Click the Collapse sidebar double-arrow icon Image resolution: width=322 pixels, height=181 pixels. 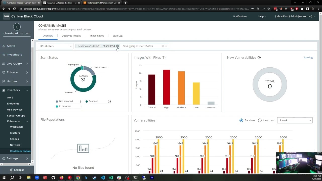(x=11, y=170)
